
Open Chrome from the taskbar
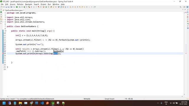coord(32,103)
